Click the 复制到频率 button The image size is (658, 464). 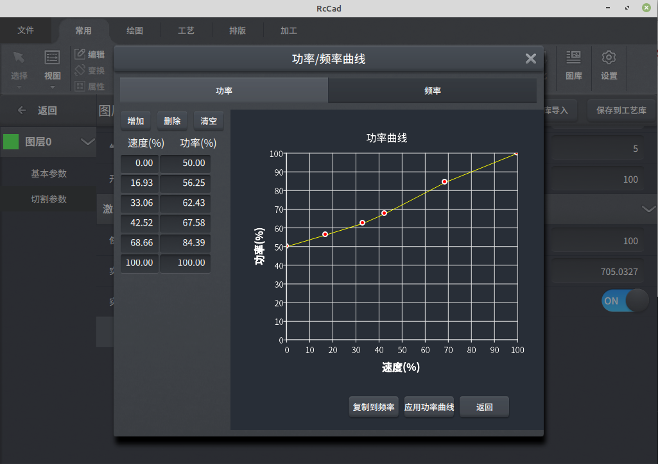click(373, 406)
